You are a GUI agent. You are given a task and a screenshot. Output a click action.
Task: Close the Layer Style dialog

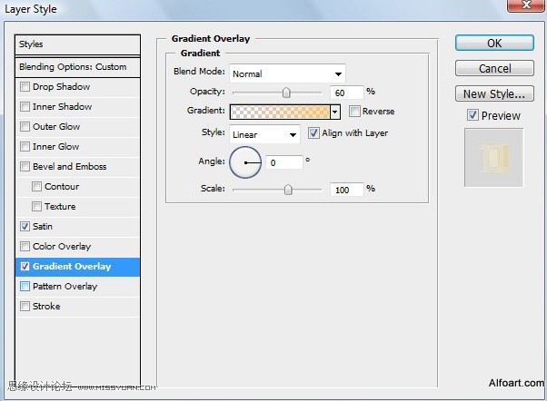pyautogui.click(x=526, y=5)
